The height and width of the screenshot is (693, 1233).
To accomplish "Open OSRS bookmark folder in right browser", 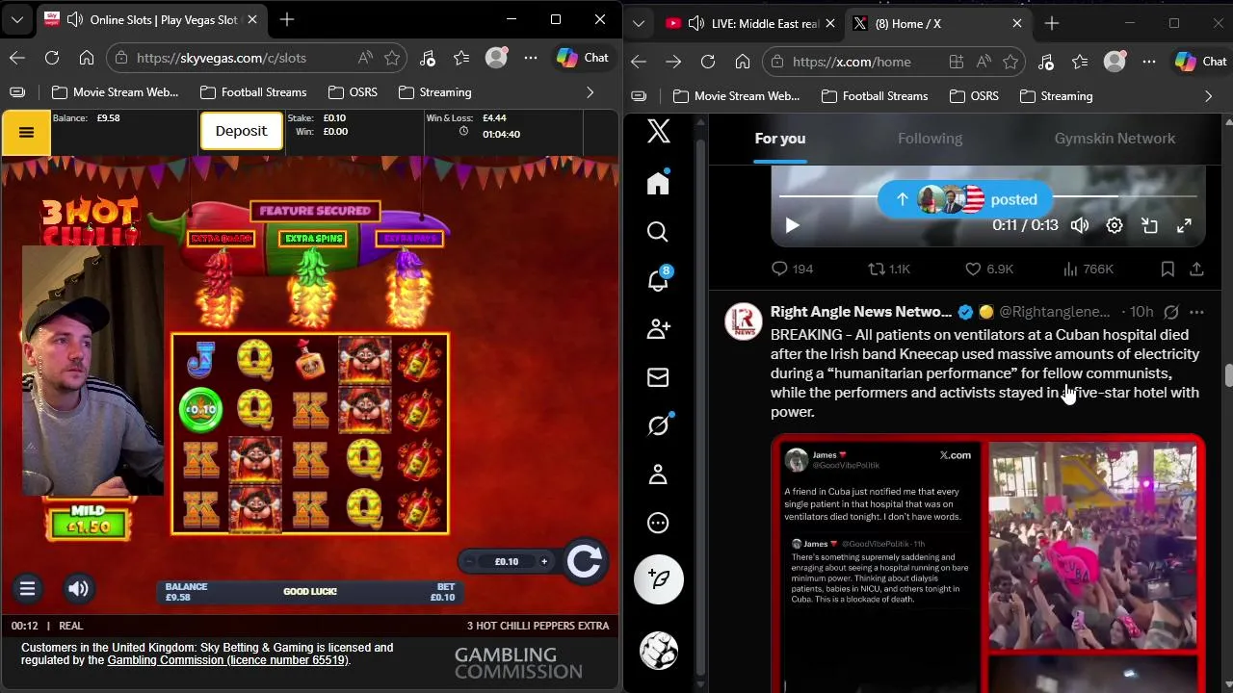I will (974, 96).
